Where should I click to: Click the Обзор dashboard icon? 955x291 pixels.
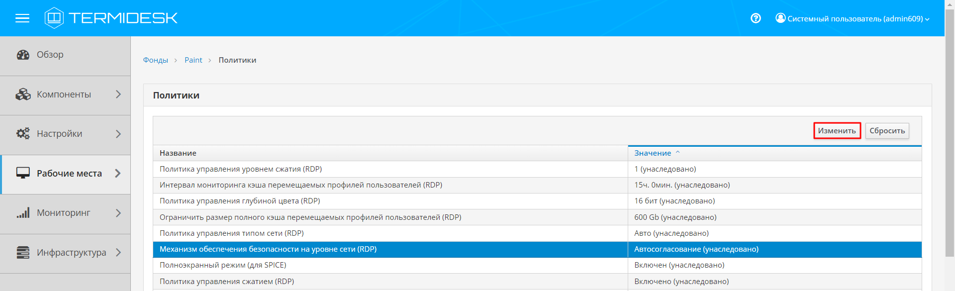point(23,55)
